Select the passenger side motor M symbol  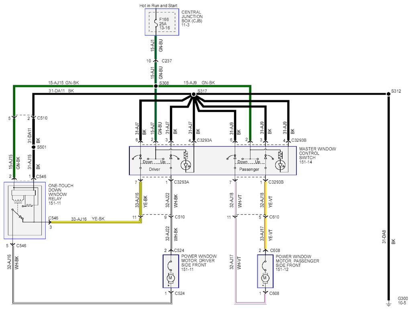[x=265, y=278]
